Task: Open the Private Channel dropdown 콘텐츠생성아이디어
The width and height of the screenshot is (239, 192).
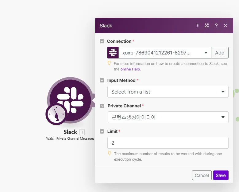Action: pyautogui.click(x=168, y=117)
